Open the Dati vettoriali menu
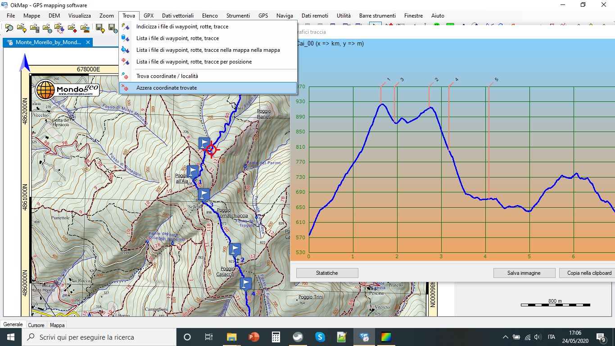This screenshot has height=346, width=615. click(178, 16)
